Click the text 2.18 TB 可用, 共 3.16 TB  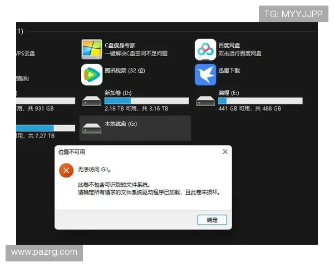click(x=136, y=108)
